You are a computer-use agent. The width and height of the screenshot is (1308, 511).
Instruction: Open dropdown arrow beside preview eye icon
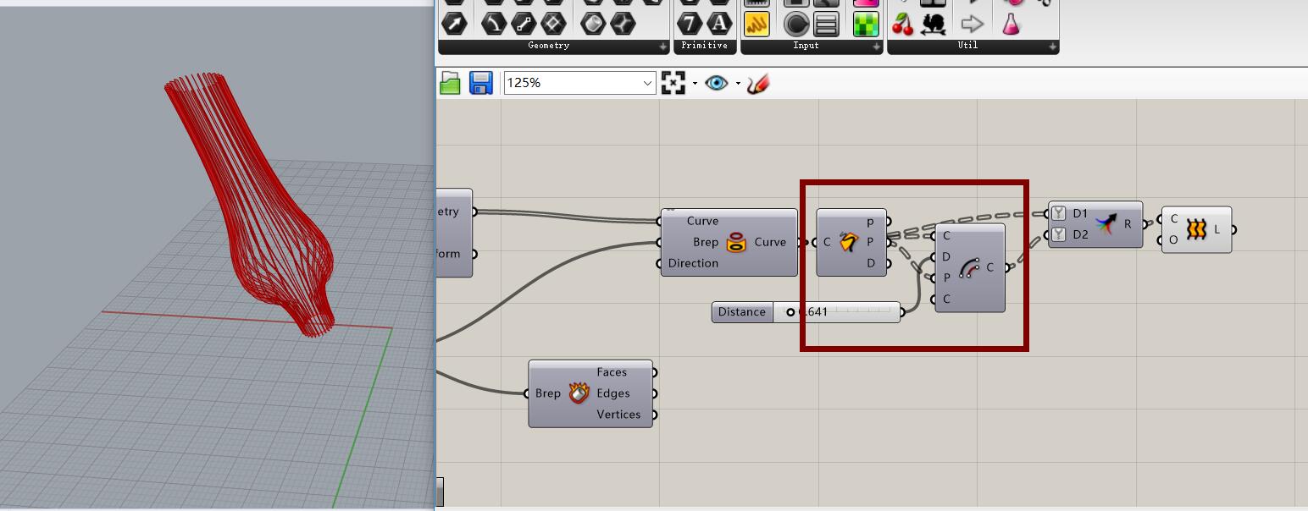pyautogui.click(x=738, y=83)
